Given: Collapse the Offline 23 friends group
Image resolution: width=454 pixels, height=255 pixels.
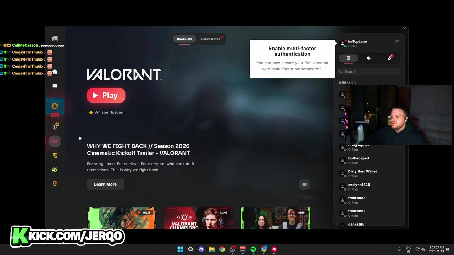Looking at the screenshot, I should click(347, 83).
